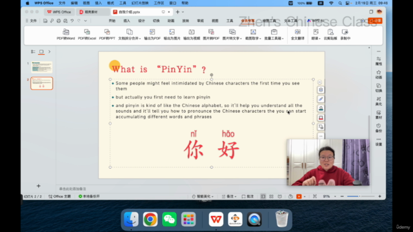Open the notes dropdown in status bar

pyautogui.click(x=229, y=197)
